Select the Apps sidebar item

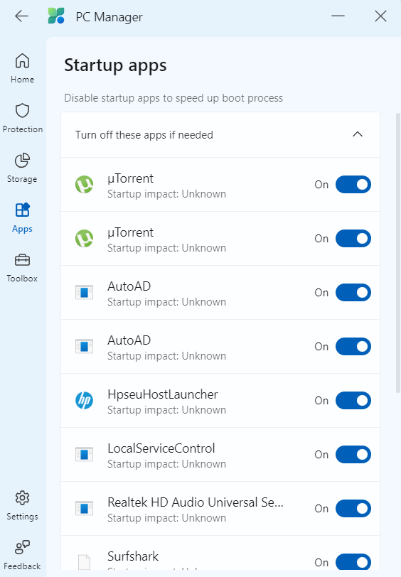coord(22,217)
